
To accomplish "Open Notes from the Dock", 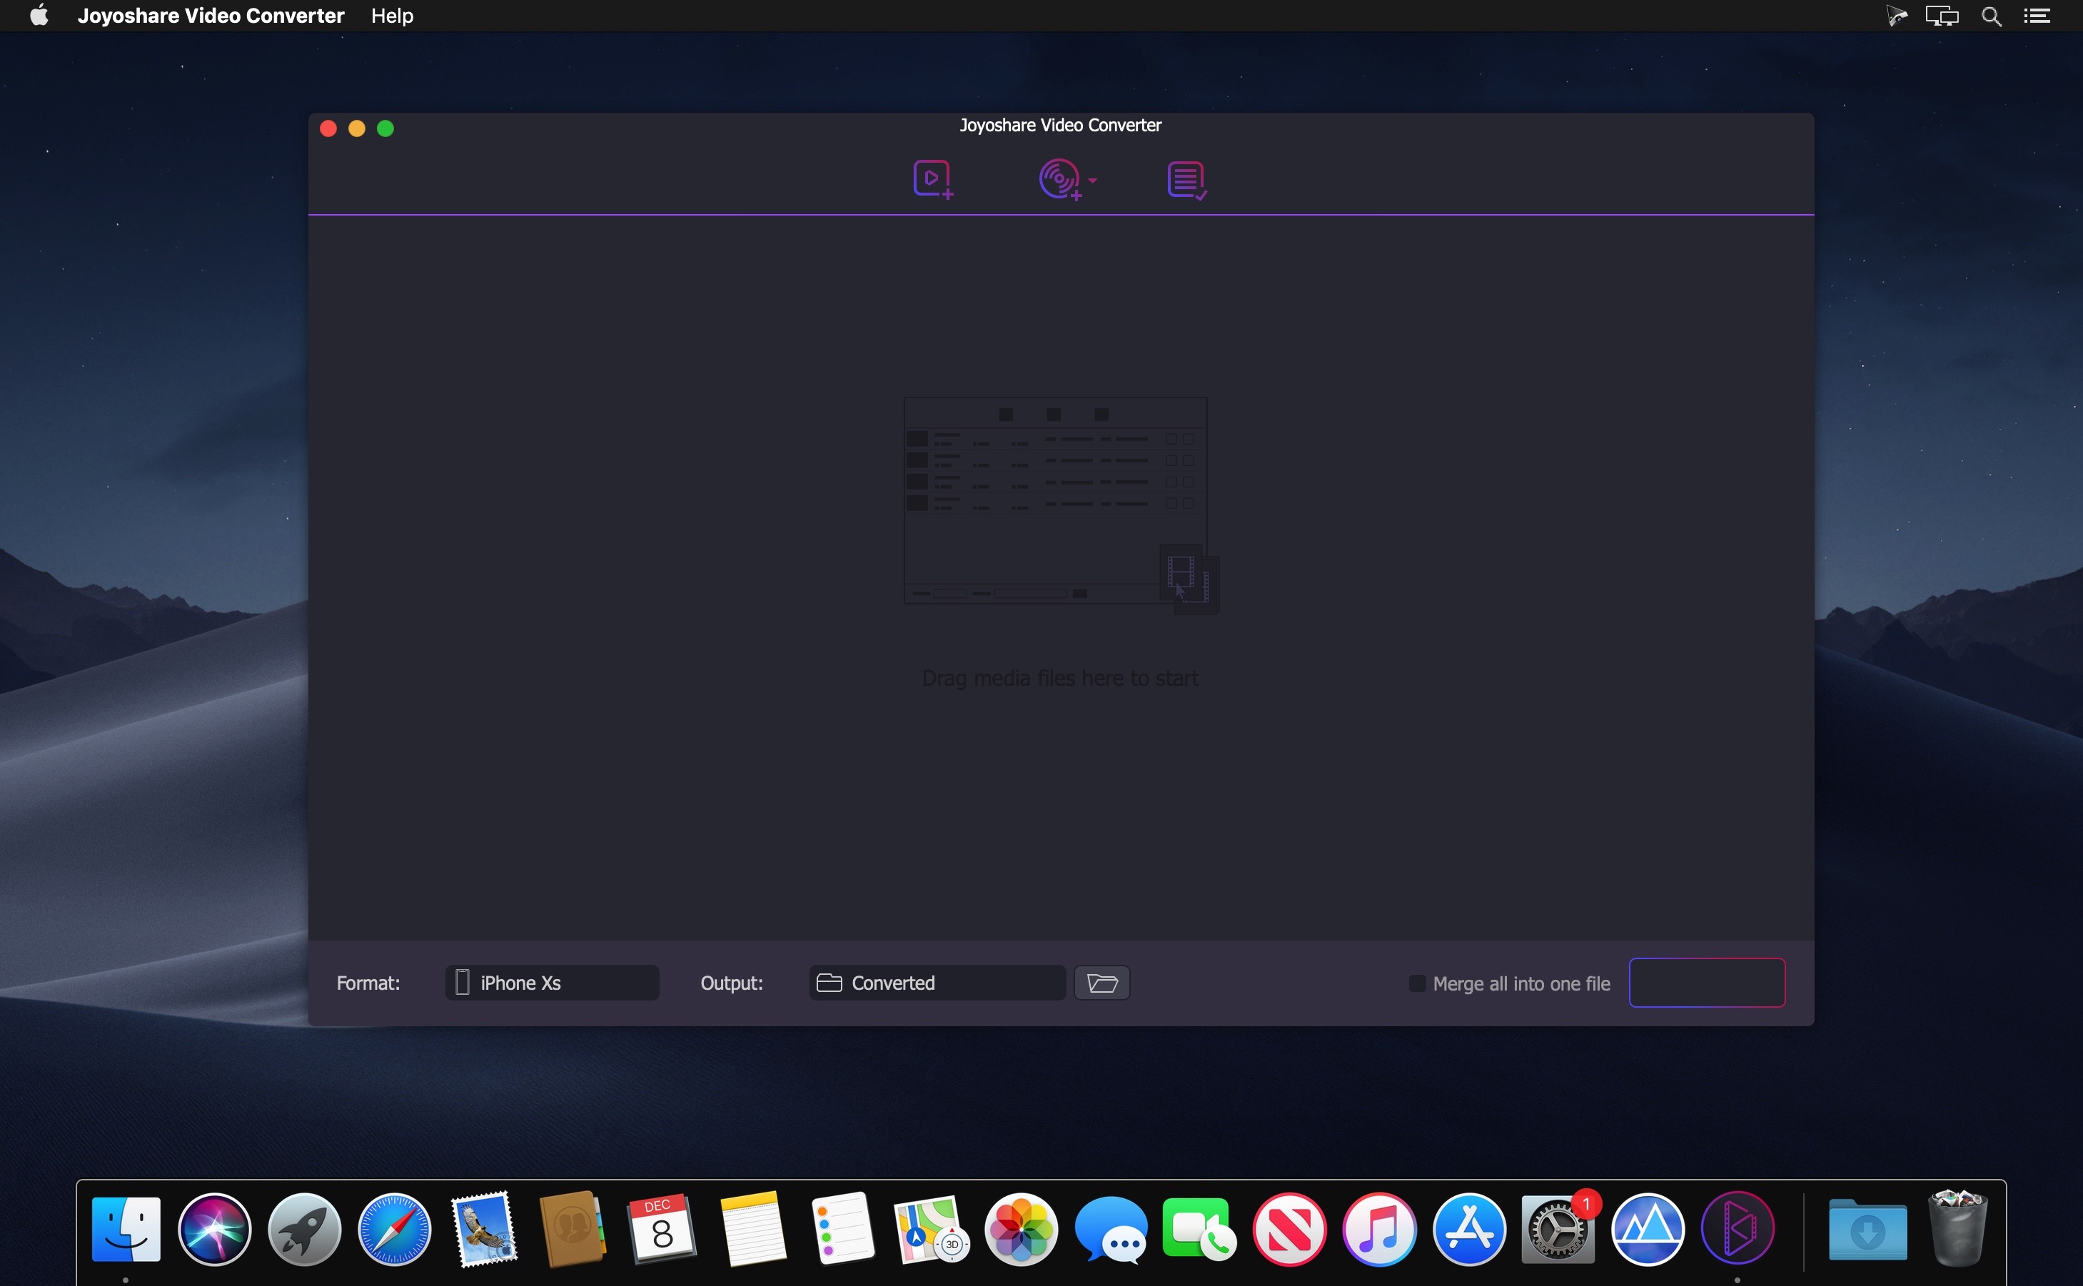I will (x=752, y=1229).
